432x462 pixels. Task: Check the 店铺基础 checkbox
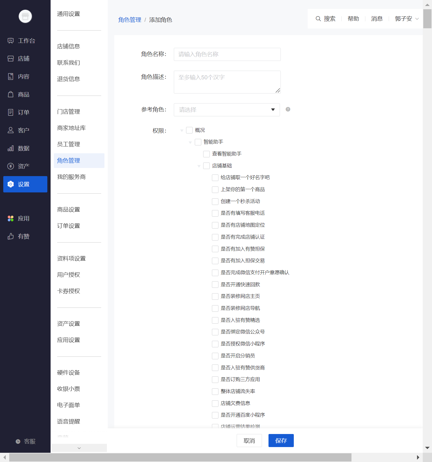coord(206,166)
